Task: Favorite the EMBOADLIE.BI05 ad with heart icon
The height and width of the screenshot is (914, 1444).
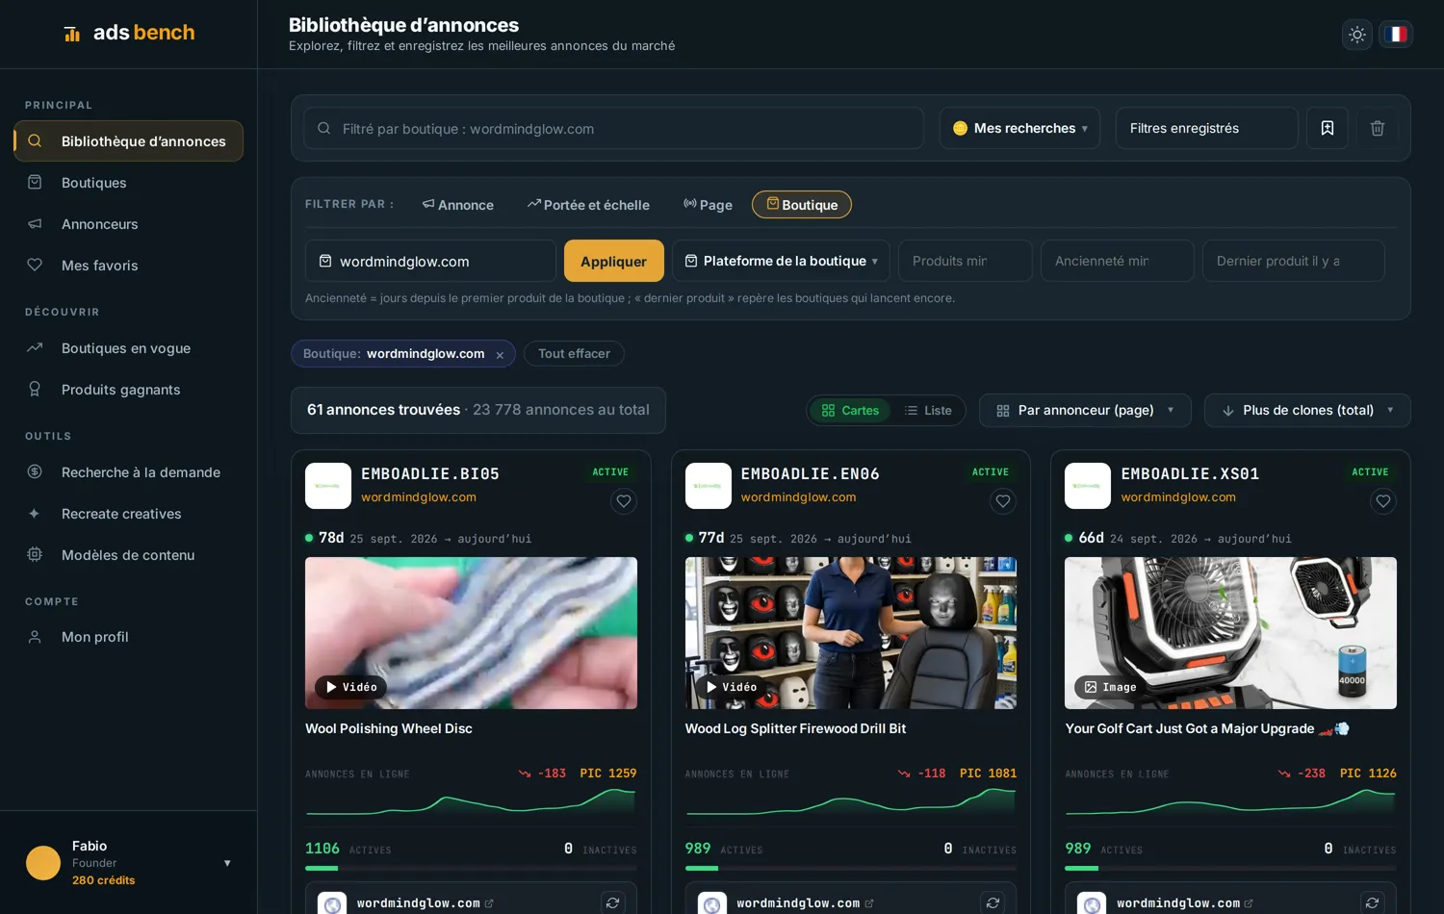Action: coord(624,501)
